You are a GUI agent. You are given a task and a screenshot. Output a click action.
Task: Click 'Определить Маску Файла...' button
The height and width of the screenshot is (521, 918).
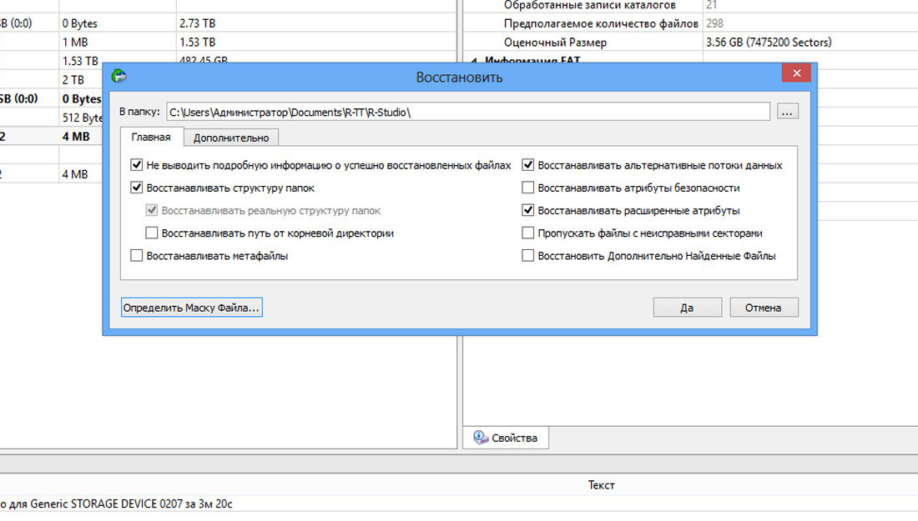pyautogui.click(x=191, y=308)
